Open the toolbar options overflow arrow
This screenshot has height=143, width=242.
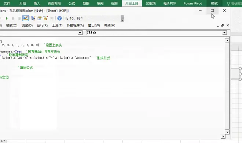122,18
